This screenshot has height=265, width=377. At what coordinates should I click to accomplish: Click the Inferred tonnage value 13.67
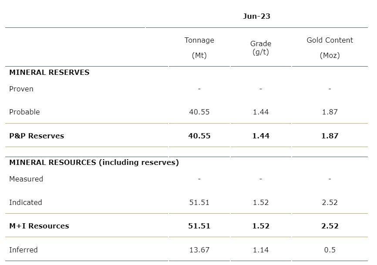199,250
